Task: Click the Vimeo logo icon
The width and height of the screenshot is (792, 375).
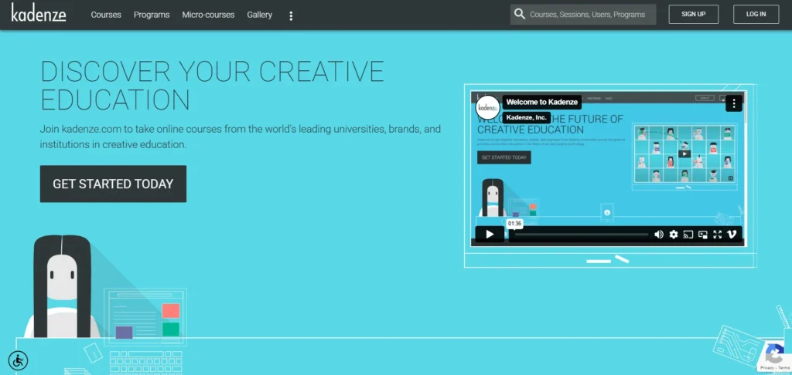Action: click(x=732, y=235)
